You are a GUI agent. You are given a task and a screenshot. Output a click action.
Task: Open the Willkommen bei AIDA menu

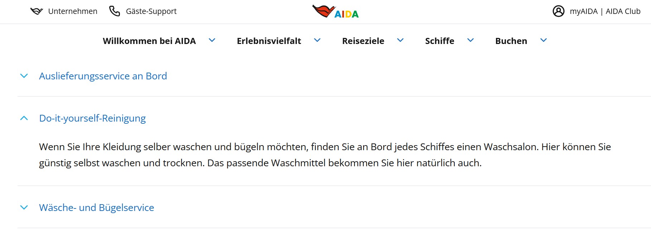coord(149,41)
